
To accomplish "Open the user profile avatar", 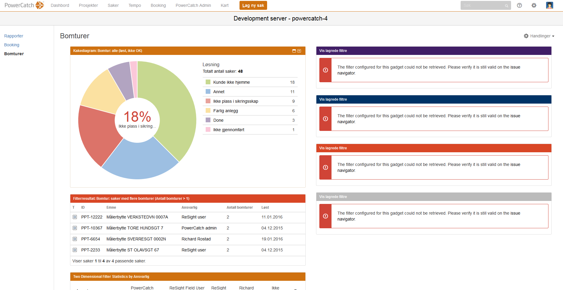I will (549, 5).
